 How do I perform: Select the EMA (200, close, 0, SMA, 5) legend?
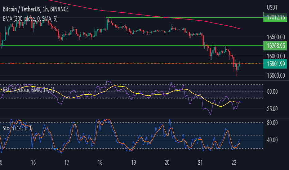click(x=30, y=19)
